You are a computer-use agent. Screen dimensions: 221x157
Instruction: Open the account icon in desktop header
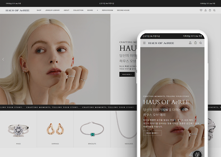coord(205,10)
